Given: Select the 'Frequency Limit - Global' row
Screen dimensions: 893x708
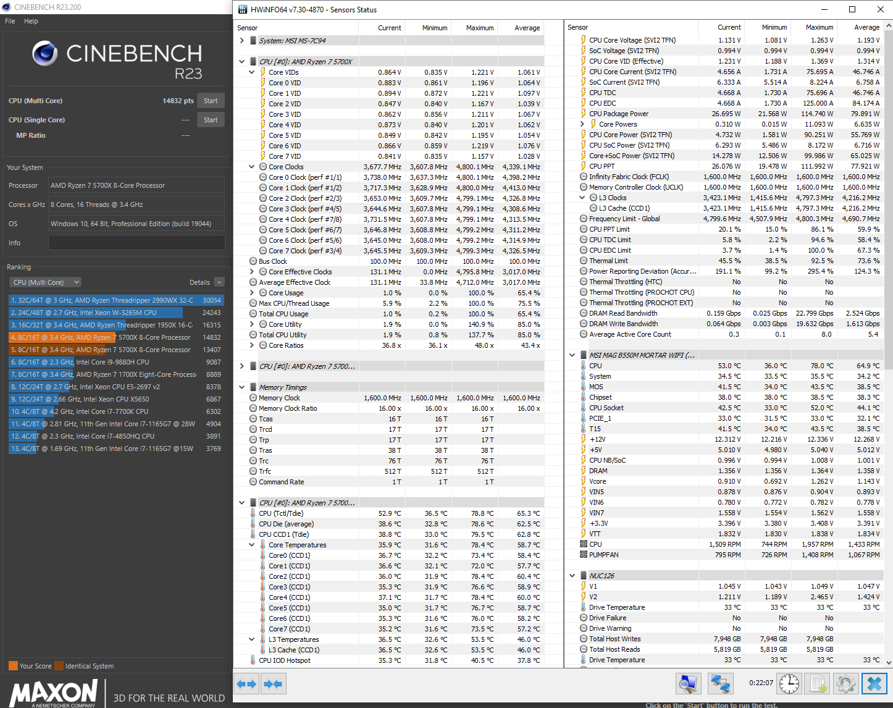Looking at the screenshot, I should pos(725,219).
